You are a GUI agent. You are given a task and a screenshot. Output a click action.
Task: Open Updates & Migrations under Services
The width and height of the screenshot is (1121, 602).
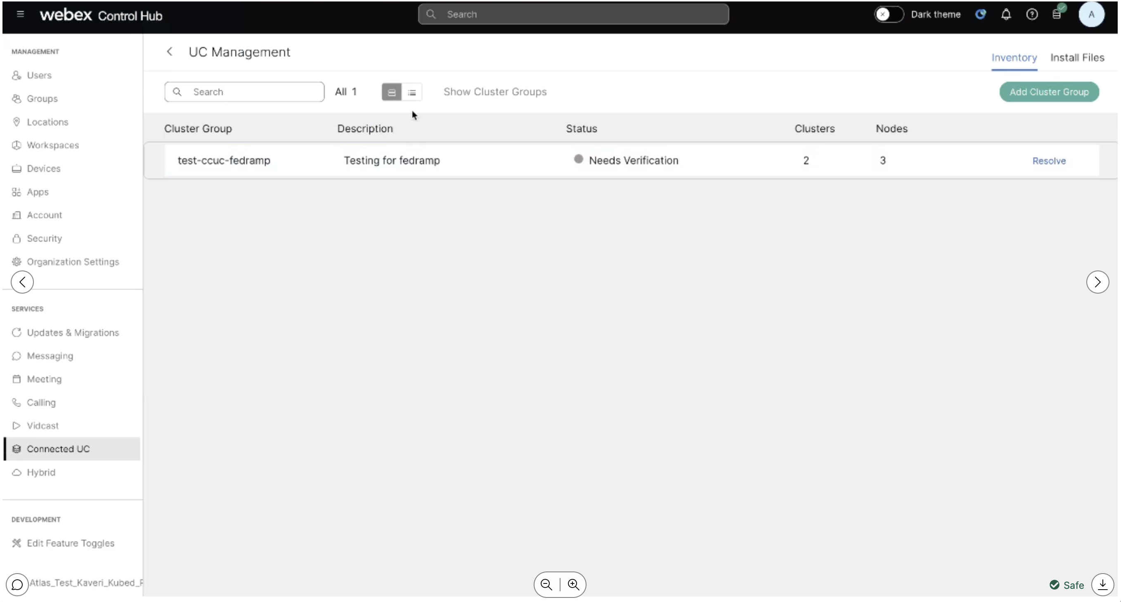click(x=72, y=332)
